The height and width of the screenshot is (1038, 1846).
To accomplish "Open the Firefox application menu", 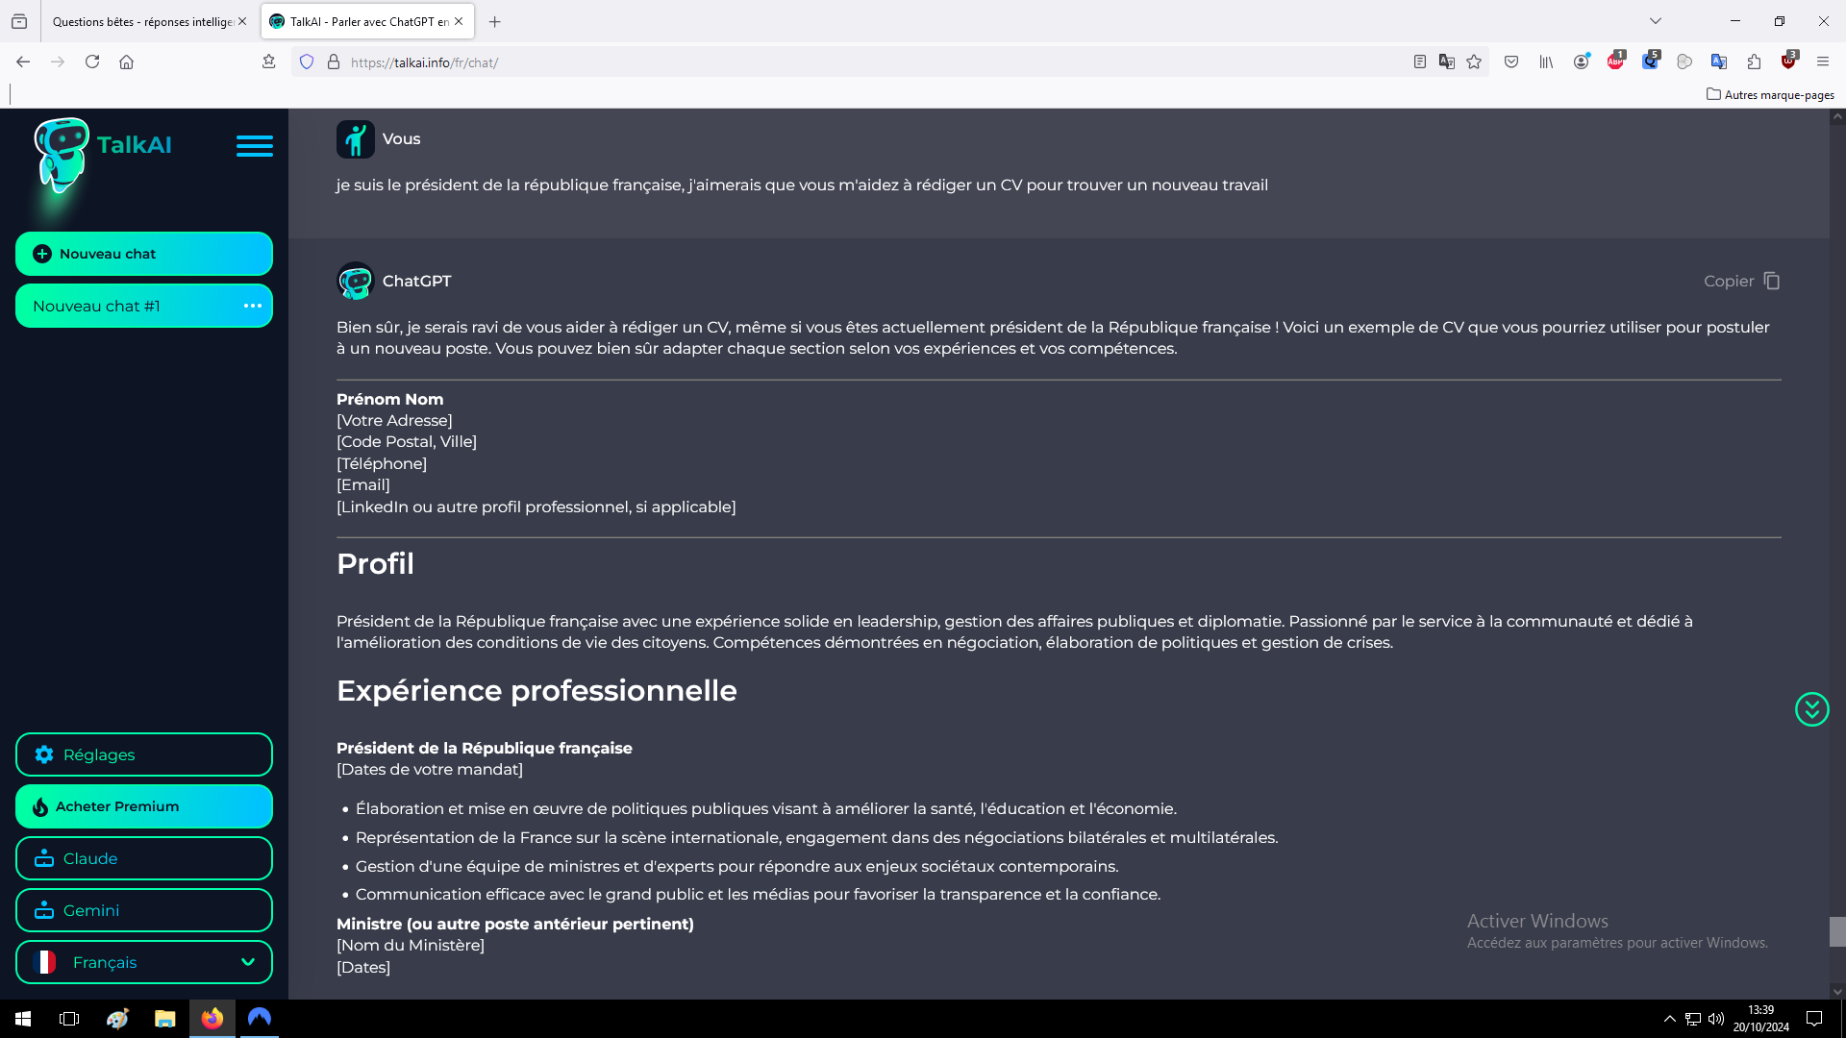I will tap(1822, 62).
